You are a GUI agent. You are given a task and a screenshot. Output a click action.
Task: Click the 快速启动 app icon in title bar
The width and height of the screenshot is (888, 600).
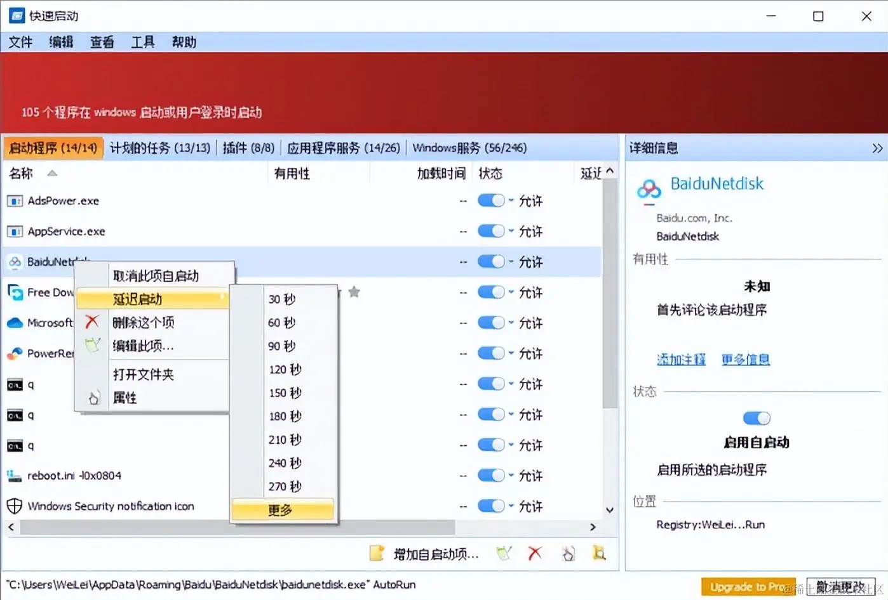click(x=17, y=15)
